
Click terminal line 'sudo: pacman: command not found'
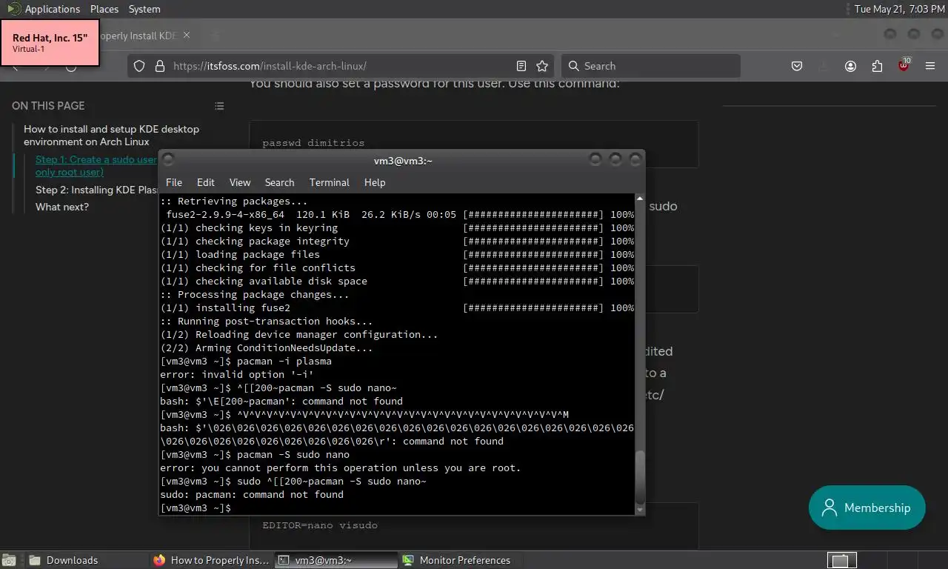(x=252, y=495)
